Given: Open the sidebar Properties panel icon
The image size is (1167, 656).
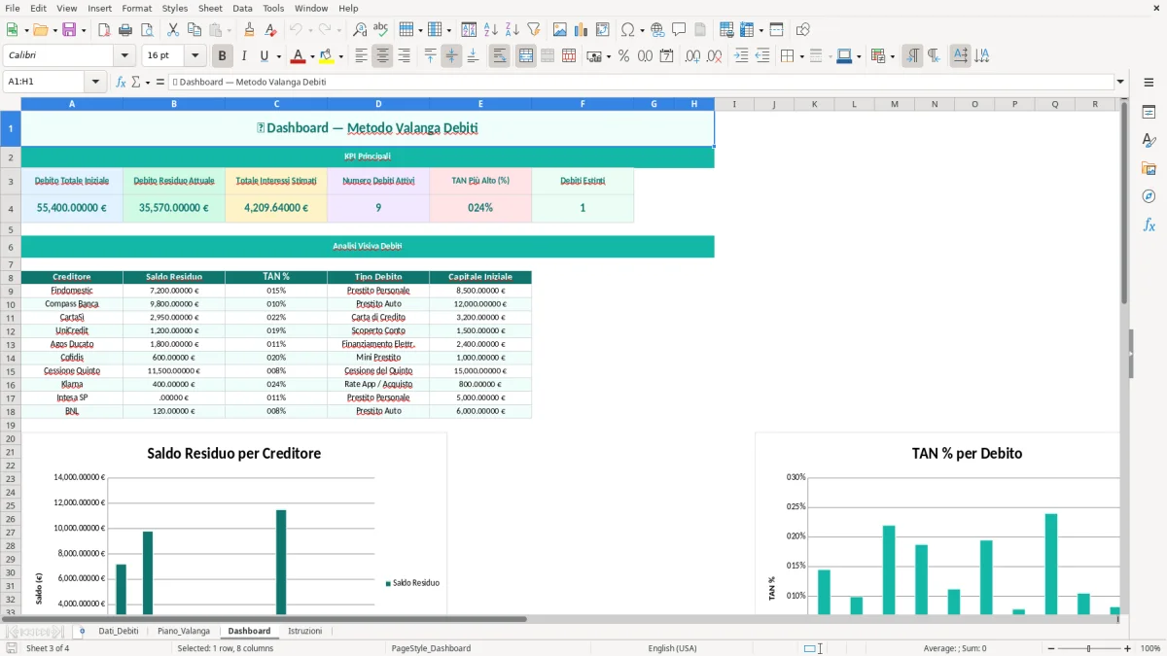Looking at the screenshot, I should click(x=1149, y=112).
